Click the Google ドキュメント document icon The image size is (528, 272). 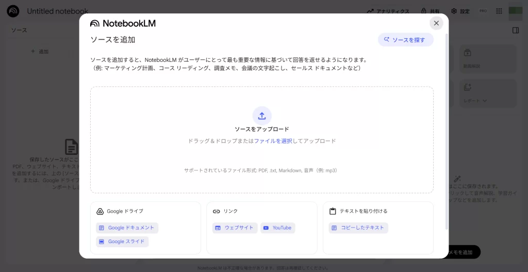[102, 228]
